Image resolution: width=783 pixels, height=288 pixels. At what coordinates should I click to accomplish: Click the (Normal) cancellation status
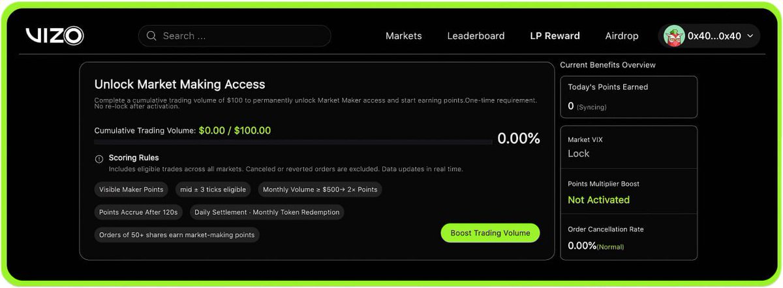[611, 247]
